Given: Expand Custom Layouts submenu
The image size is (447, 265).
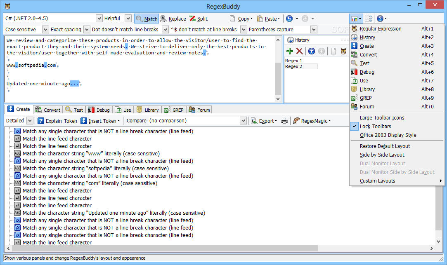Looking at the screenshot, I should (397, 181).
